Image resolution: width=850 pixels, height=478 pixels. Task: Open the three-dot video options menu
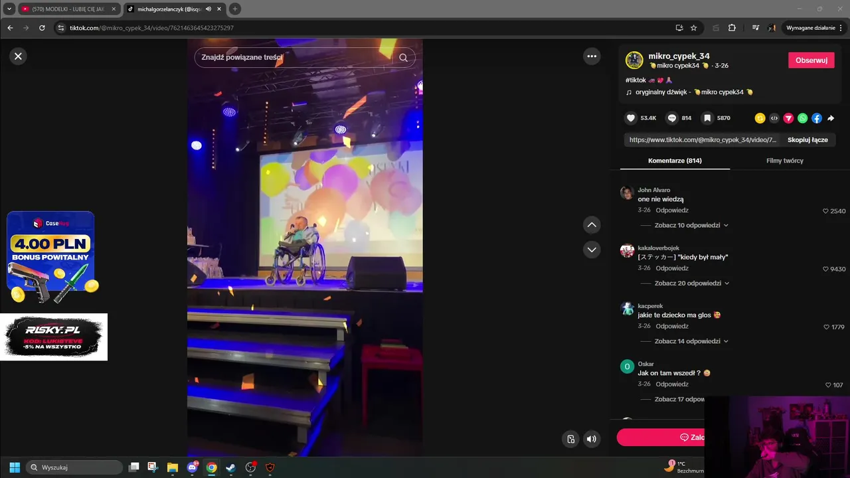click(x=592, y=56)
